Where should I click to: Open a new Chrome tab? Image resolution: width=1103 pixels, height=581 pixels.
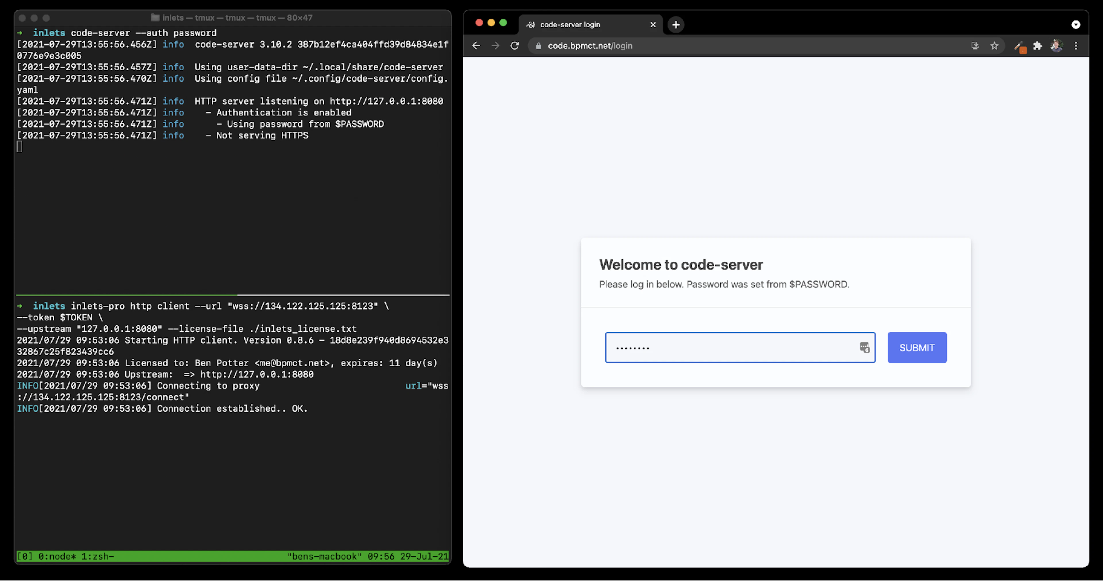tap(676, 25)
